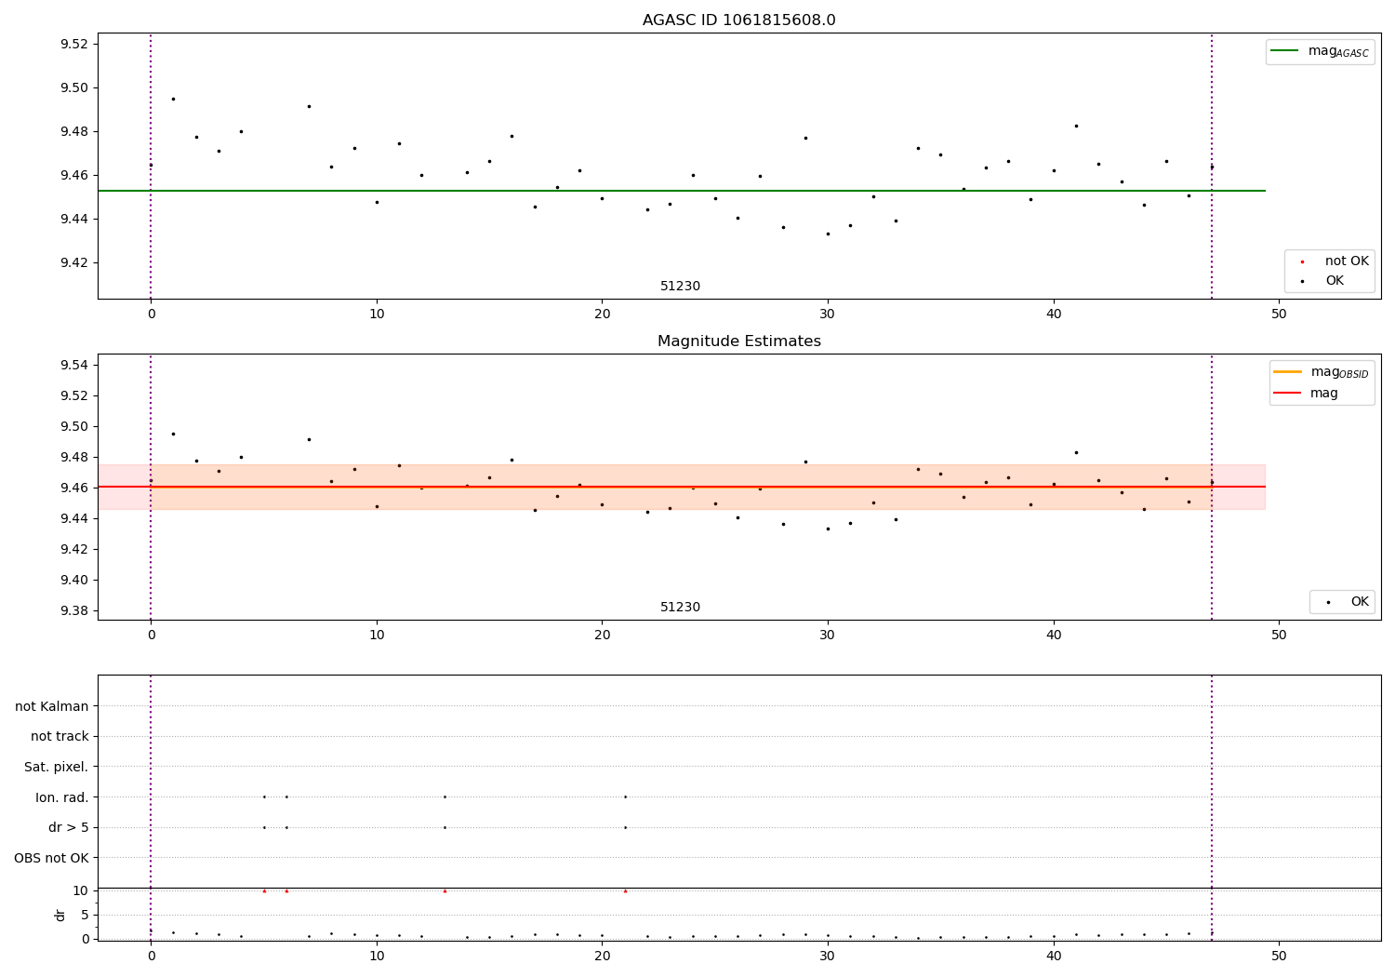Click the red dr marker at x=13
Screen dimensions: 1395x977
[445, 891]
